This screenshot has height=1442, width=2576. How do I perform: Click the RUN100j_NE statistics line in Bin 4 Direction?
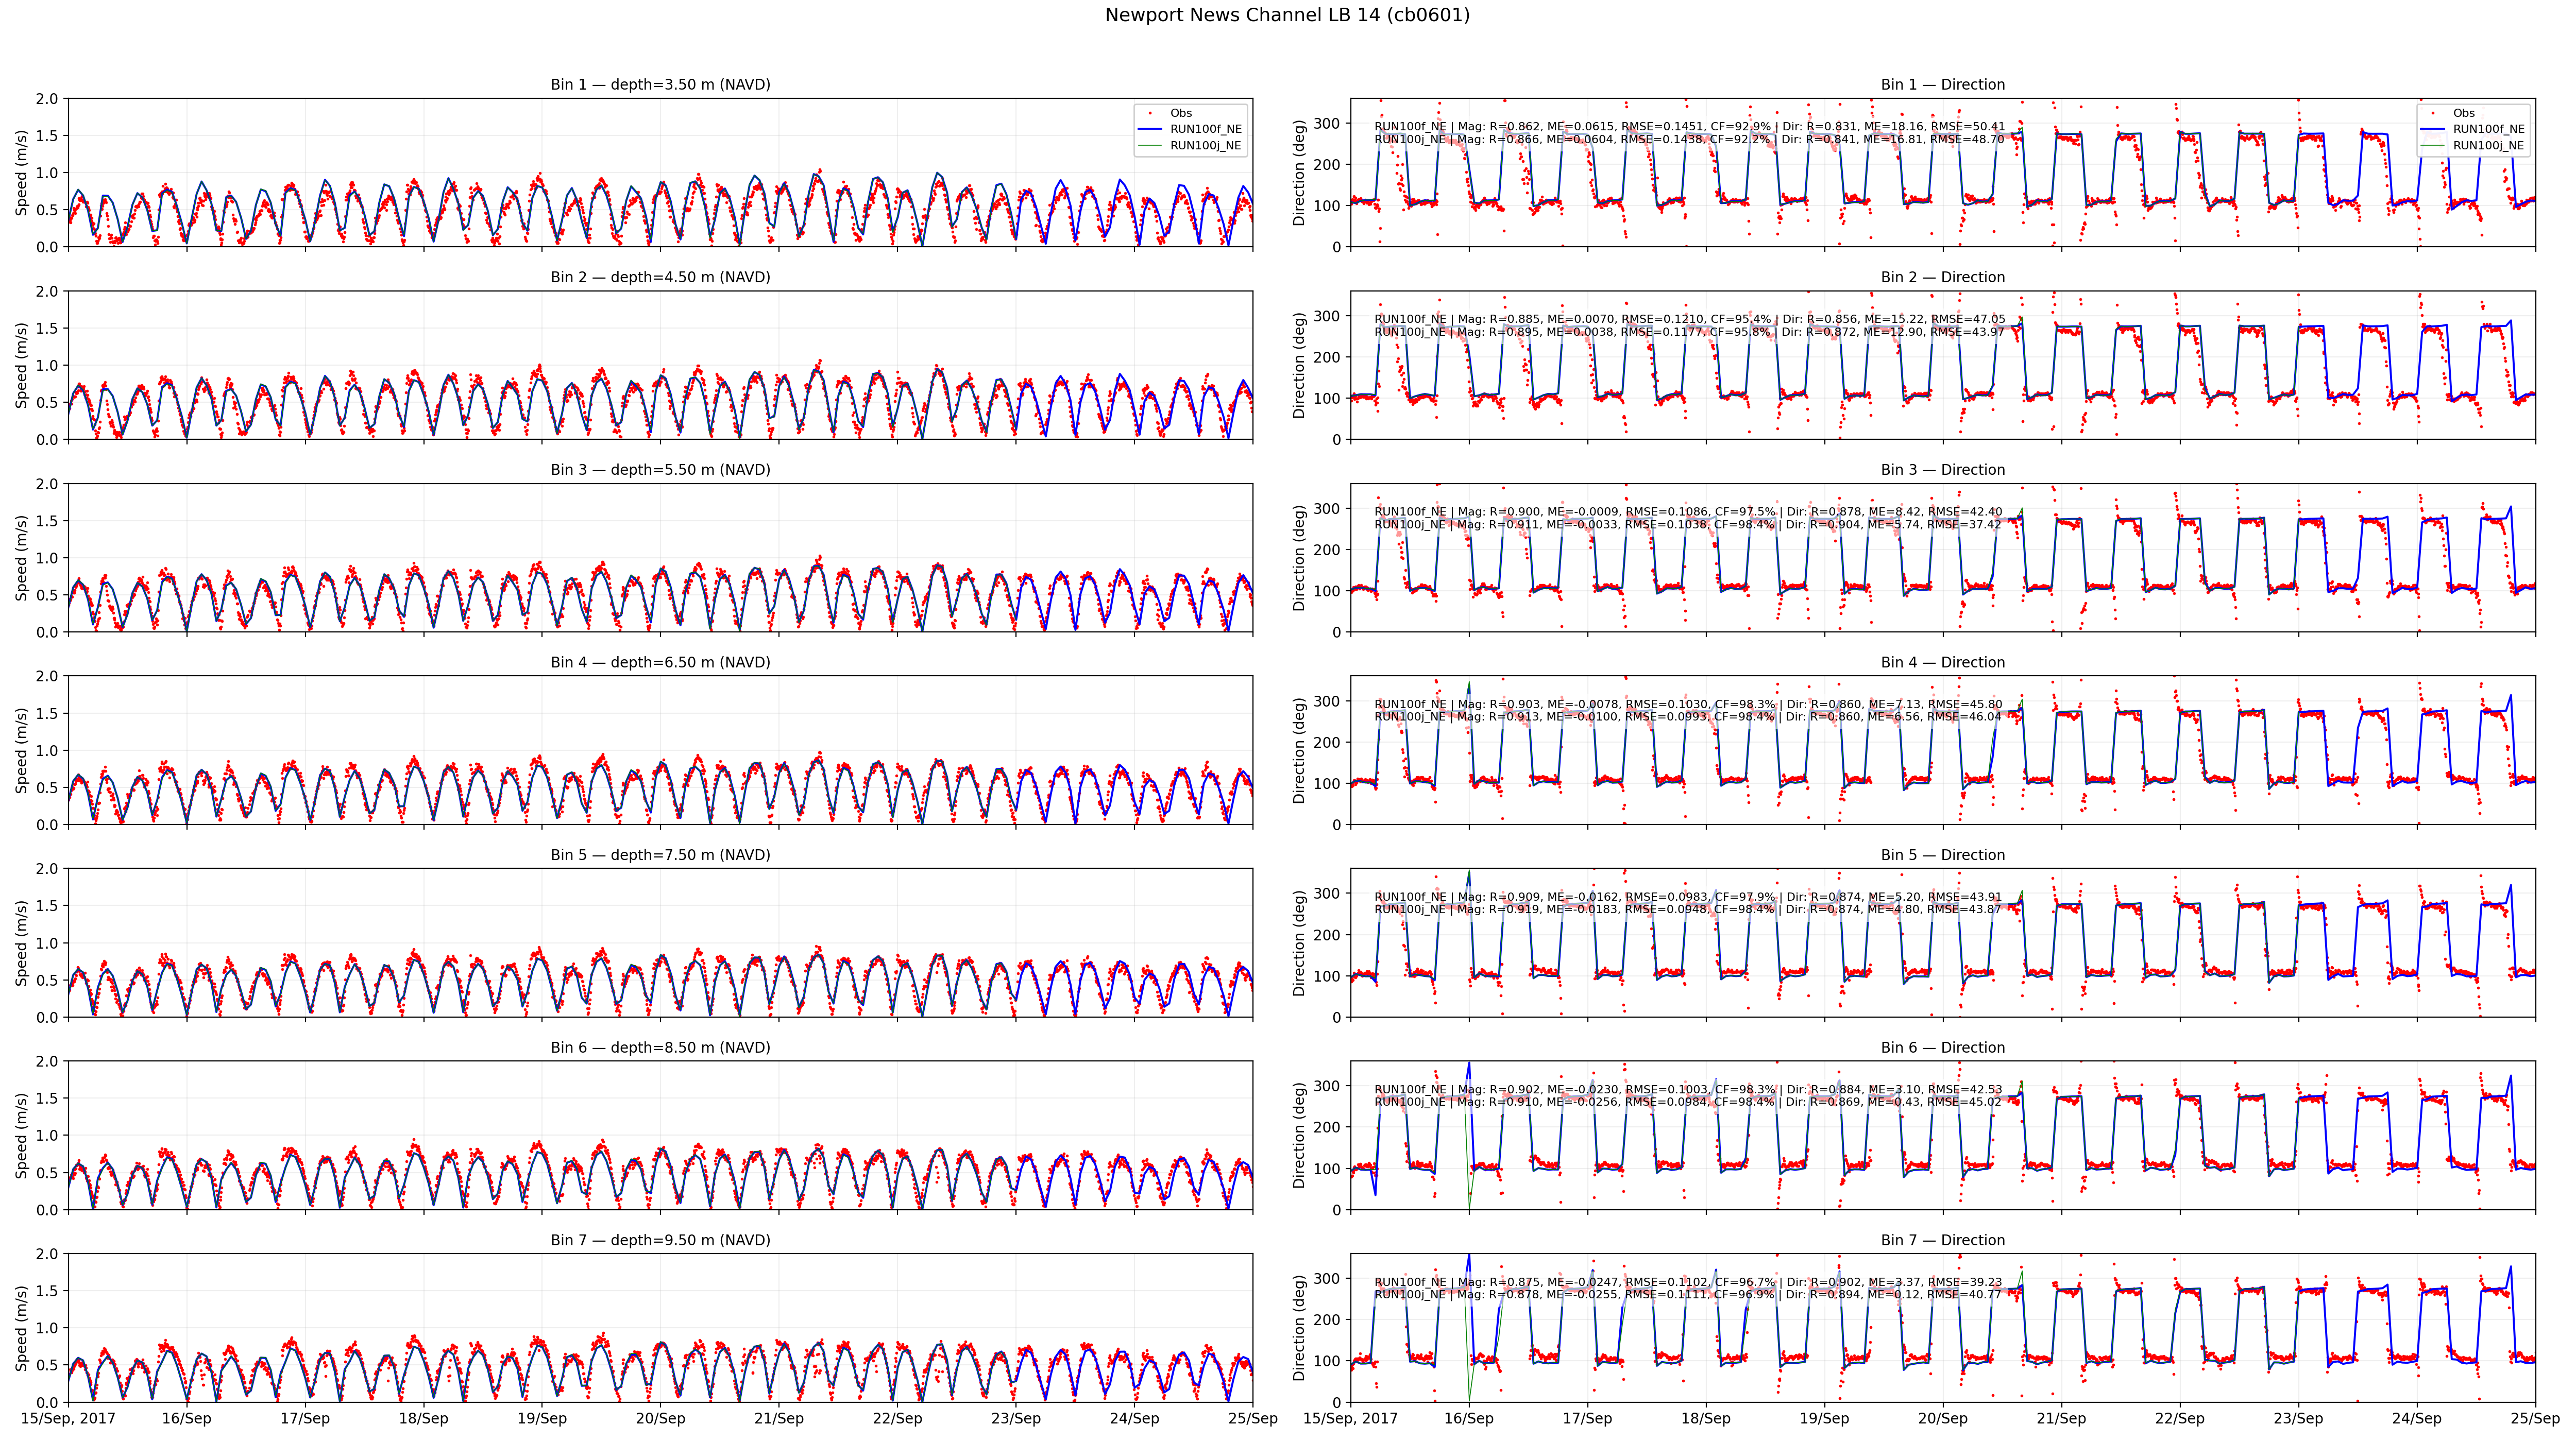coord(1688,716)
